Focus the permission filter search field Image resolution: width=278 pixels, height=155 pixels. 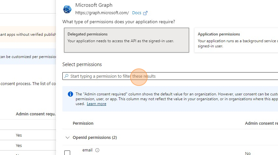click(x=170, y=76)
